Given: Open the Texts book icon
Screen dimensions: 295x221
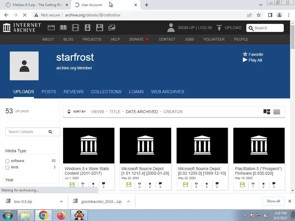Looking at the screenshot, I should [x=63, y=28].
